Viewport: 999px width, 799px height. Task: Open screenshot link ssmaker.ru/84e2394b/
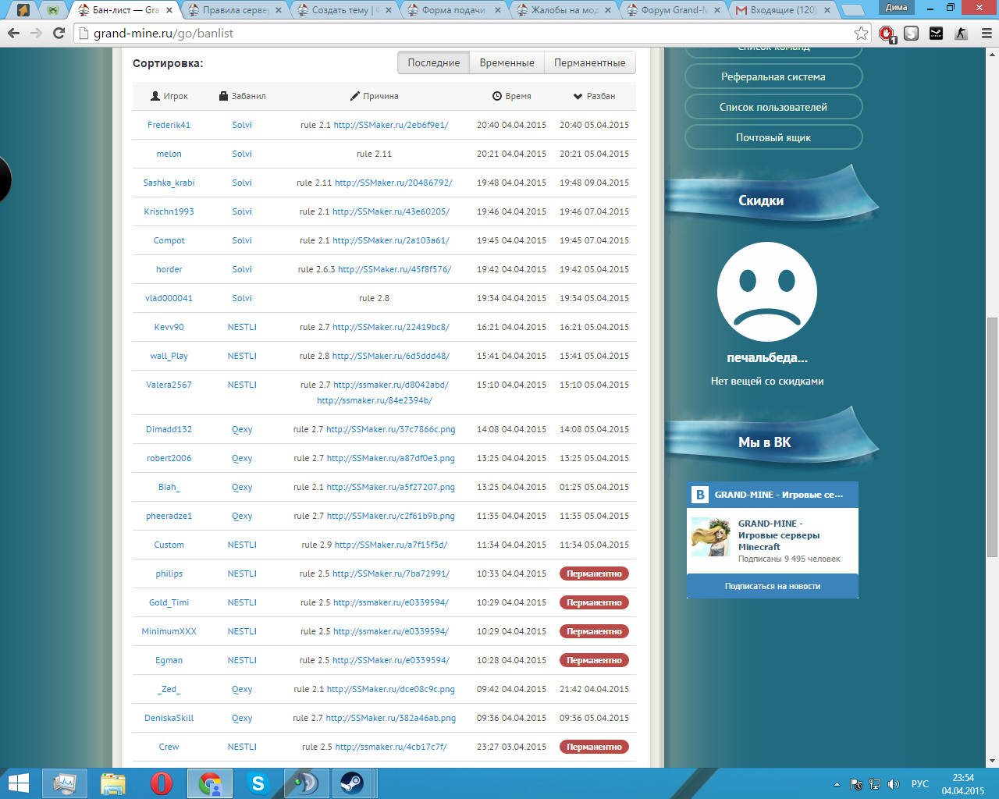pyautogui.click(x=375, y=400)
